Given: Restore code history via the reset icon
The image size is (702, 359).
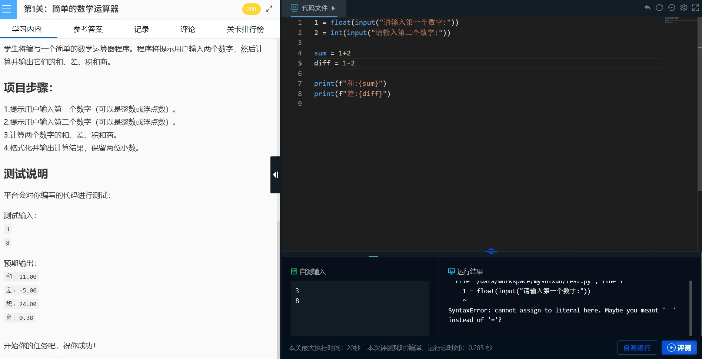Looking at the screenshot, I should coord(672,7).
